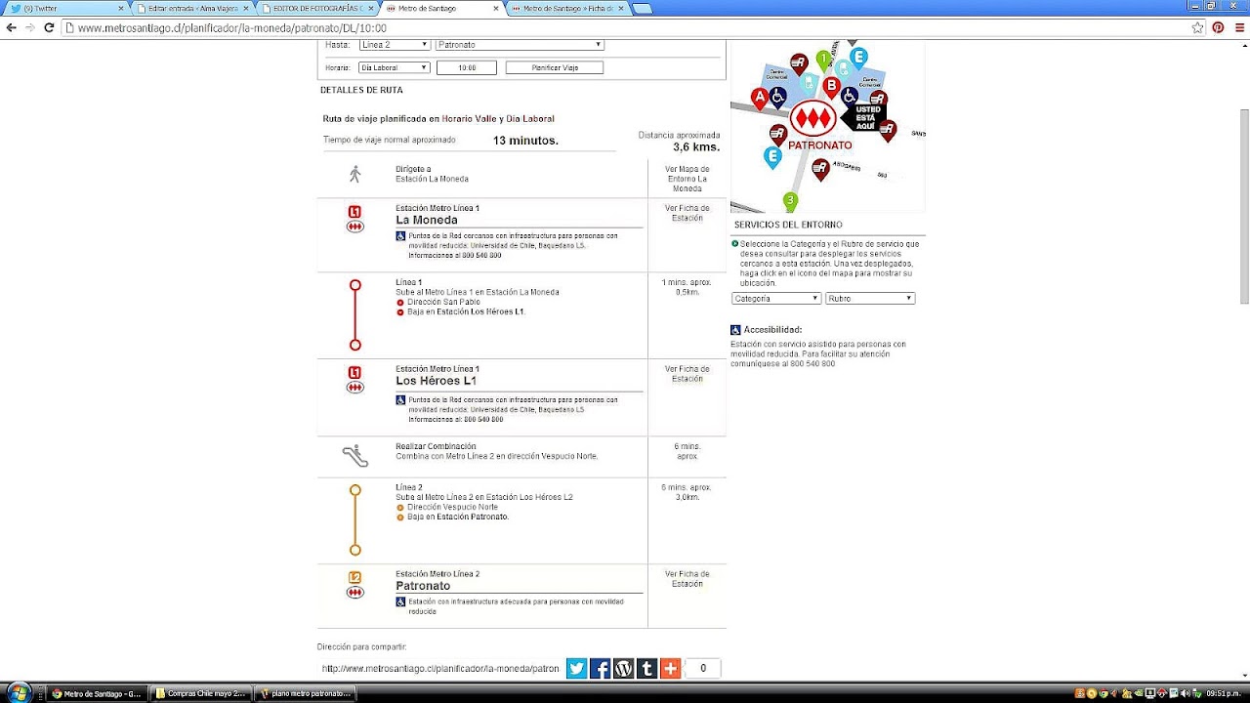This screenshot has width=1250, height=703.
Task: Click Línea 1 icon beside La Moneda
Action: pos(354,212)
